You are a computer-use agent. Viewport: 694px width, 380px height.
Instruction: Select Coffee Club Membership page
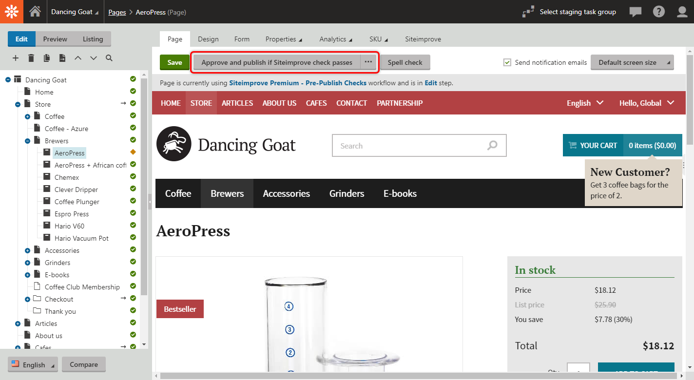(82, 287)
